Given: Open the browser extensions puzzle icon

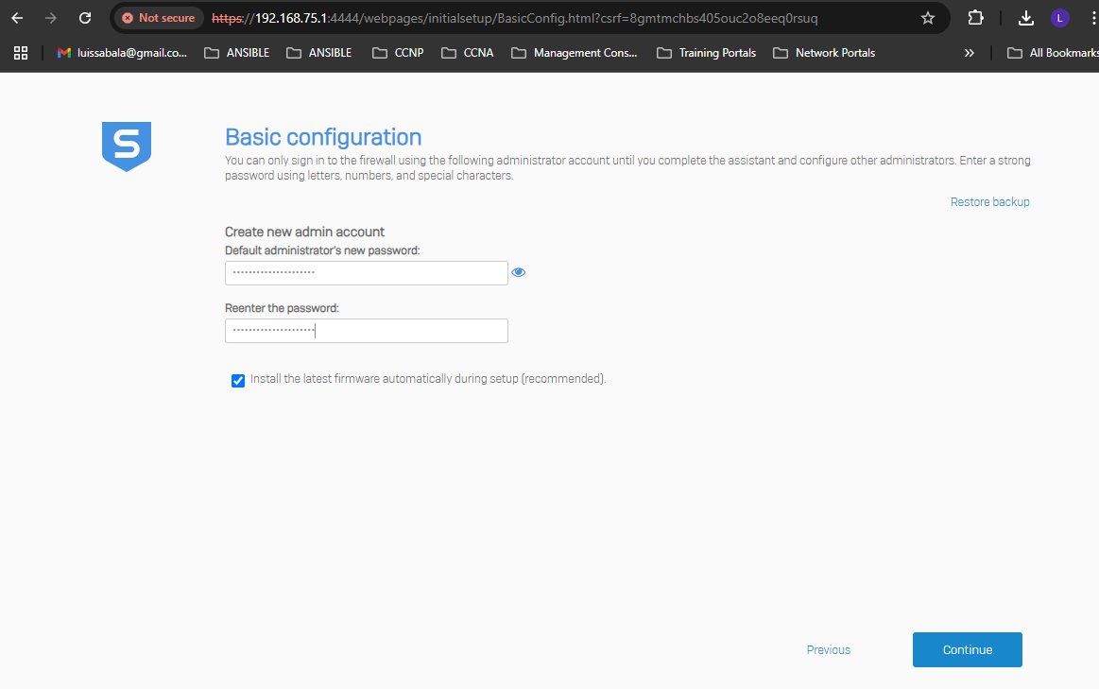Looking at the screenshot, I should pos(975,18).
